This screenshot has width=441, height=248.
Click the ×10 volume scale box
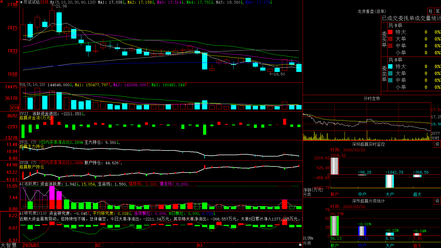[15, 108]
